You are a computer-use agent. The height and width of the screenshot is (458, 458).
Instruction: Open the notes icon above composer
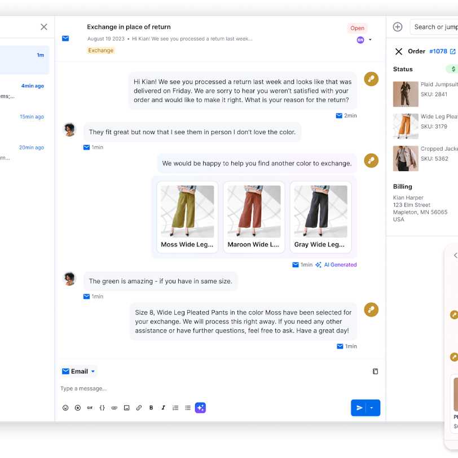coord(375,371)
